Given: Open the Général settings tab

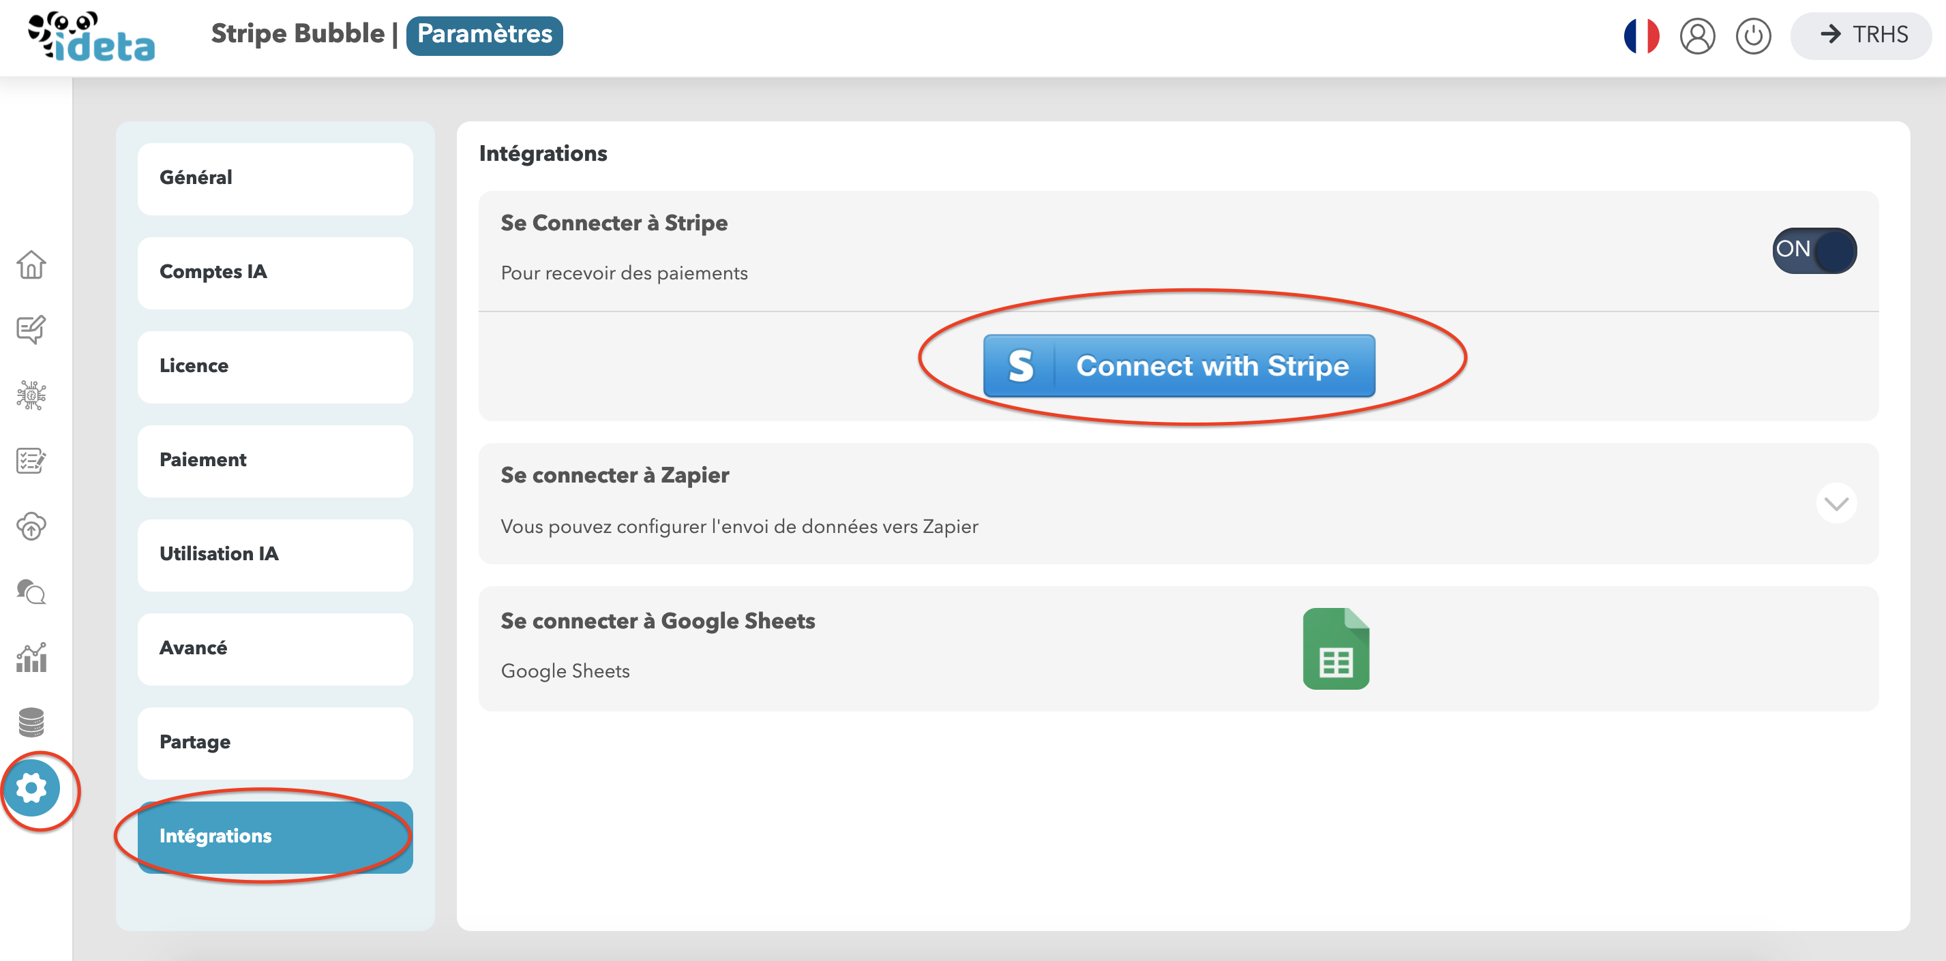Looking at the screenshot, I should pyautogui.click(x=275, y=179).
